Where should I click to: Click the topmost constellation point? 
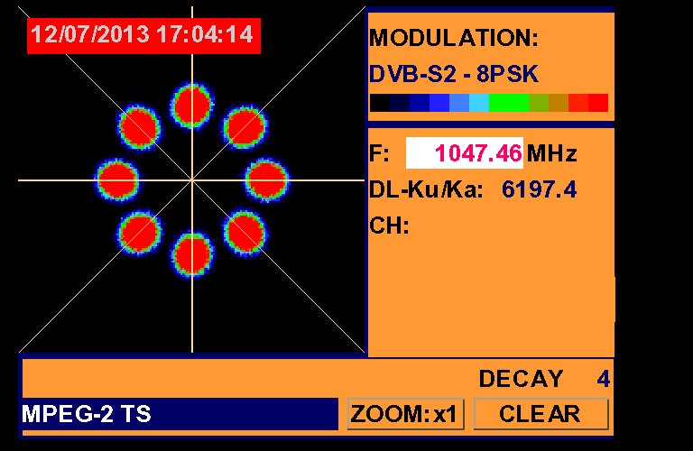coord(192,106)
